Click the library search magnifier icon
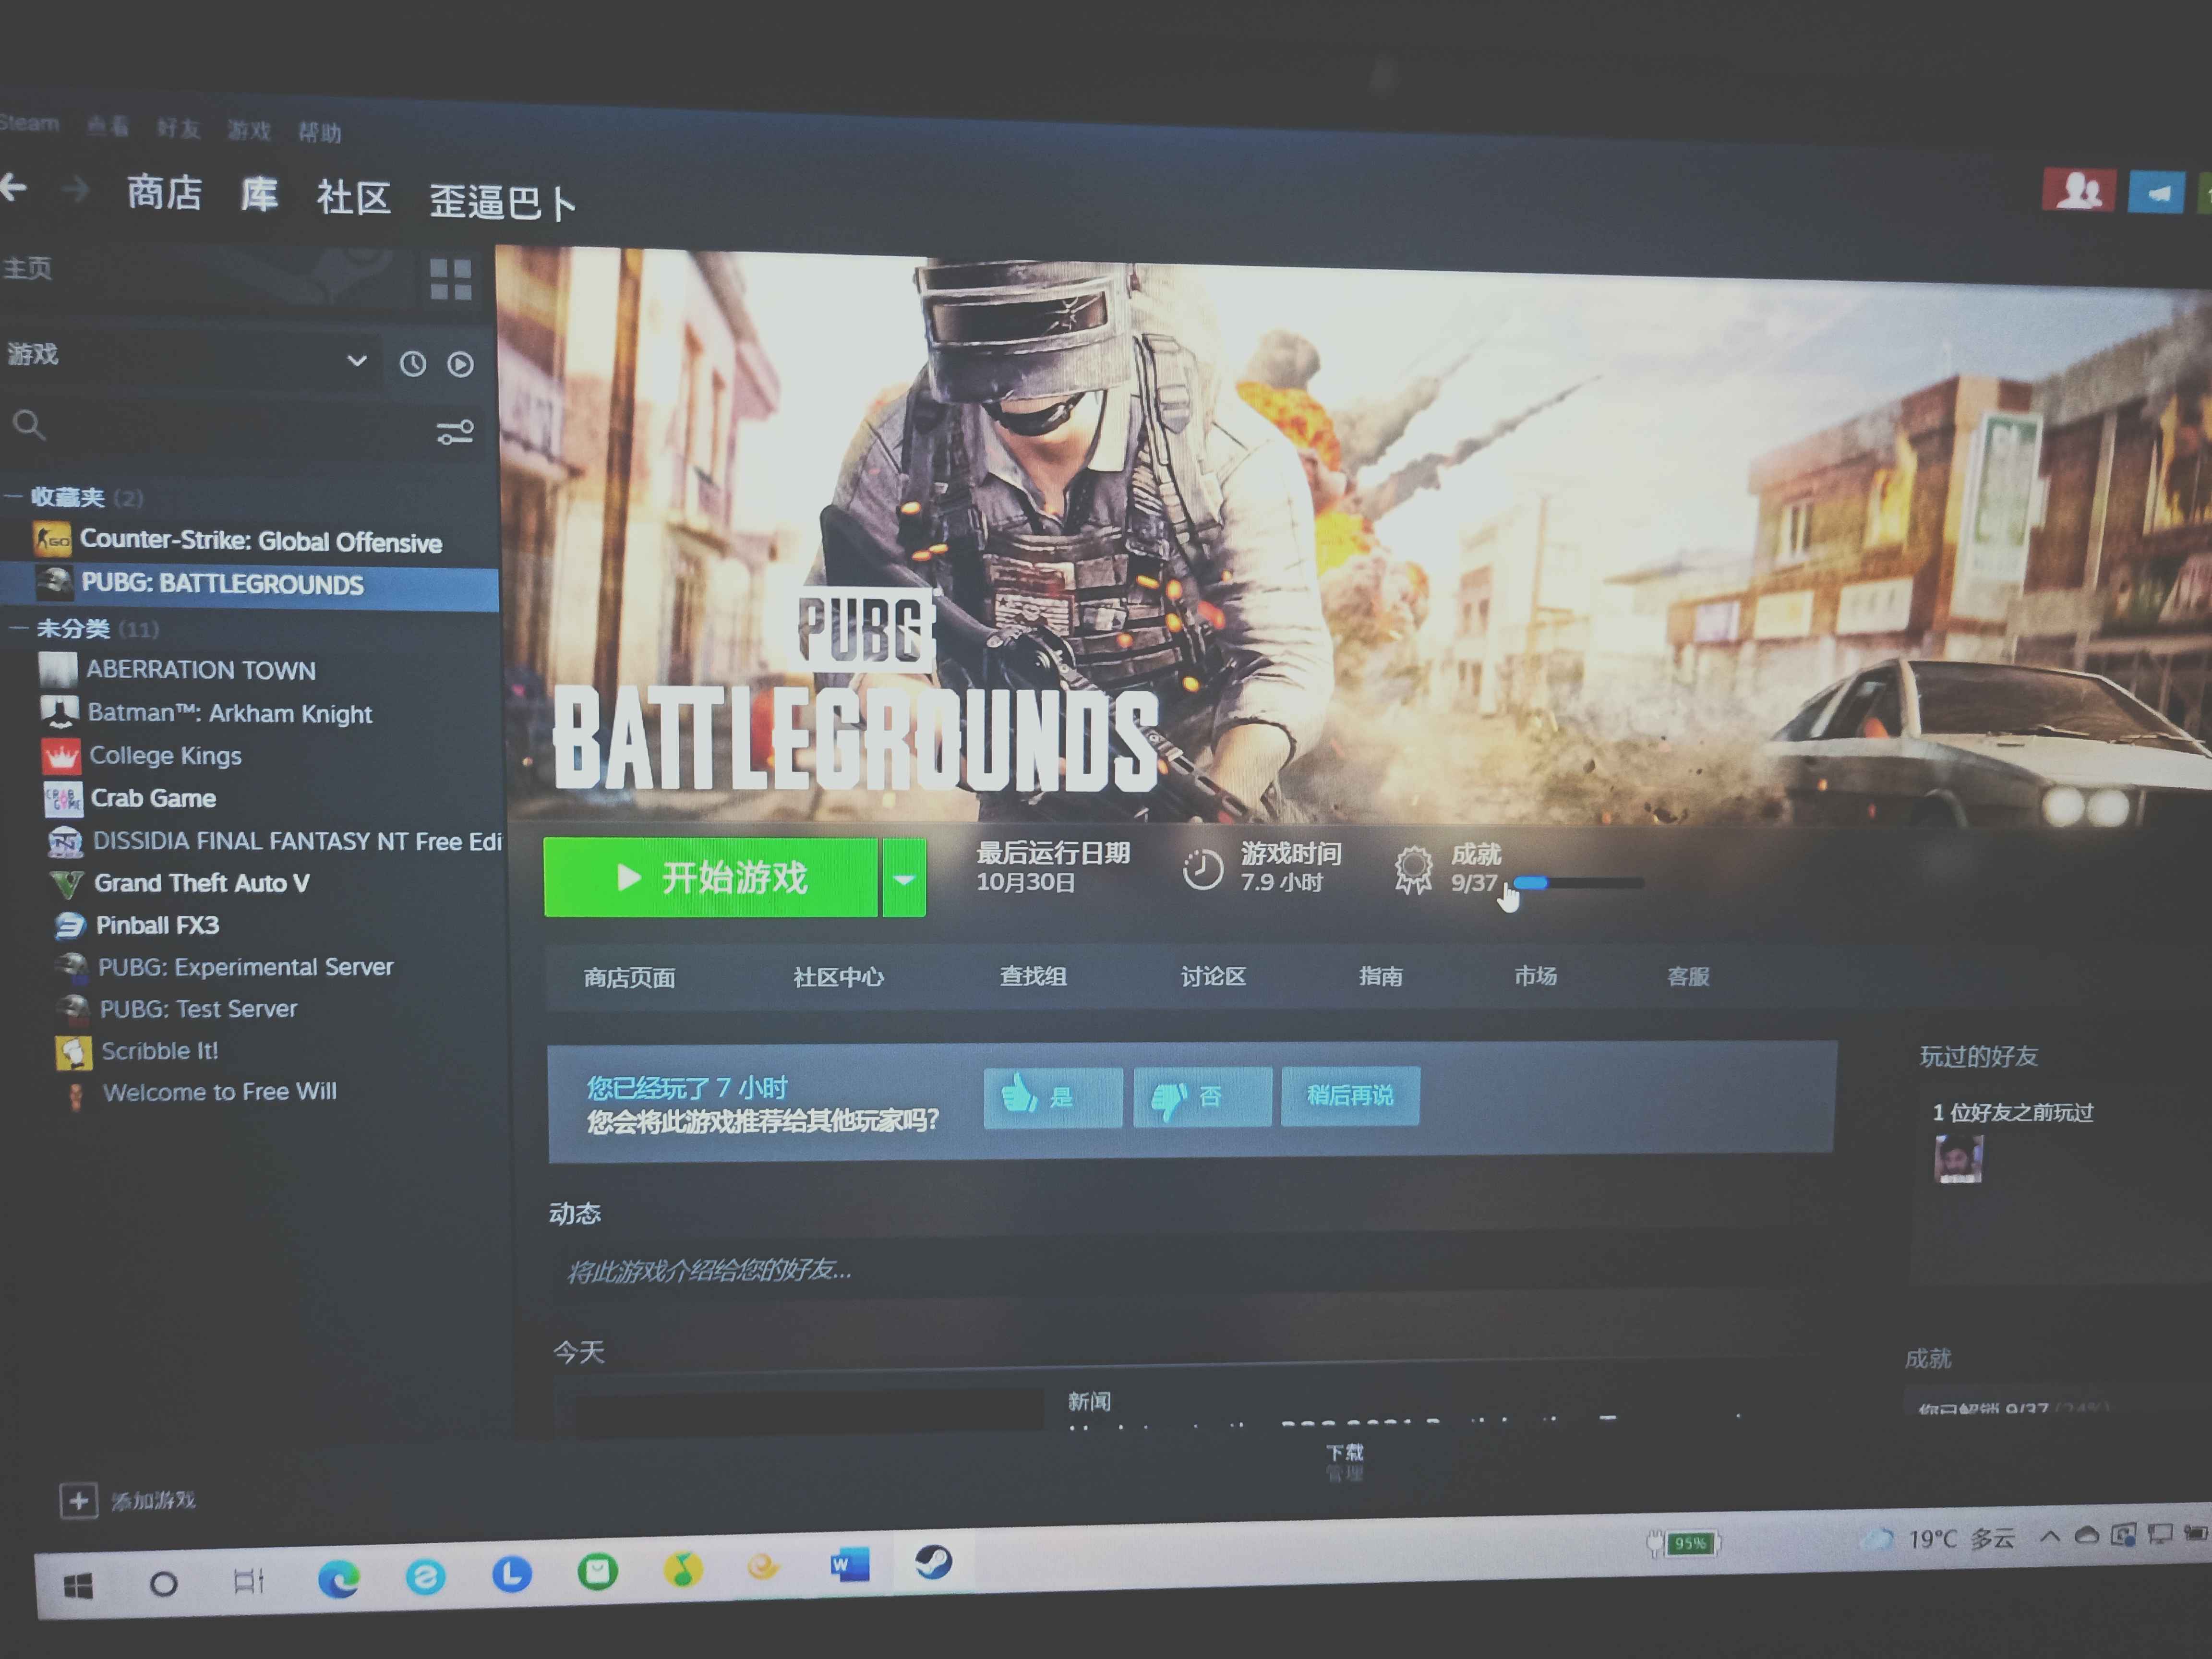Viewport: 2212px width, 1659px height. pos(29,425)
